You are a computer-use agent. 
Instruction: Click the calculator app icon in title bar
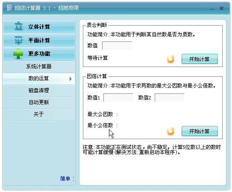point(9,8)
